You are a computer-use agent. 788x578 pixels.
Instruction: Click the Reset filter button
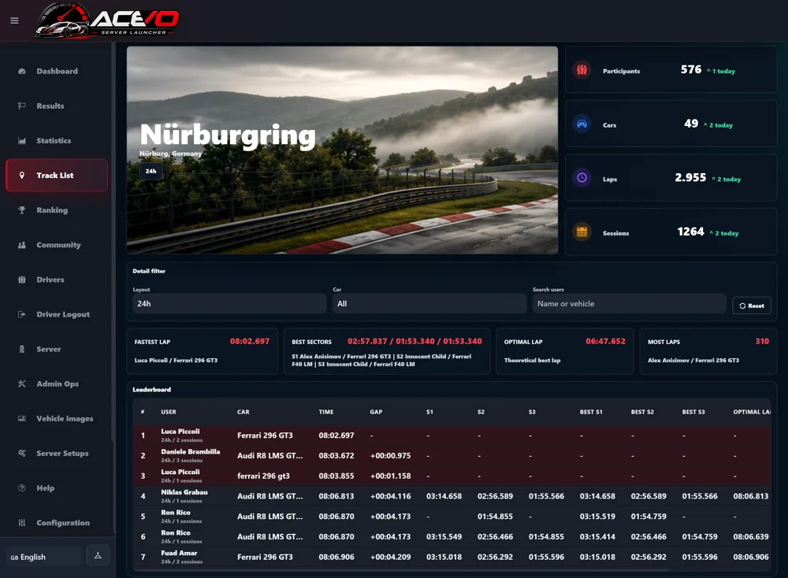pyautogui.click(x=752, y=306)
